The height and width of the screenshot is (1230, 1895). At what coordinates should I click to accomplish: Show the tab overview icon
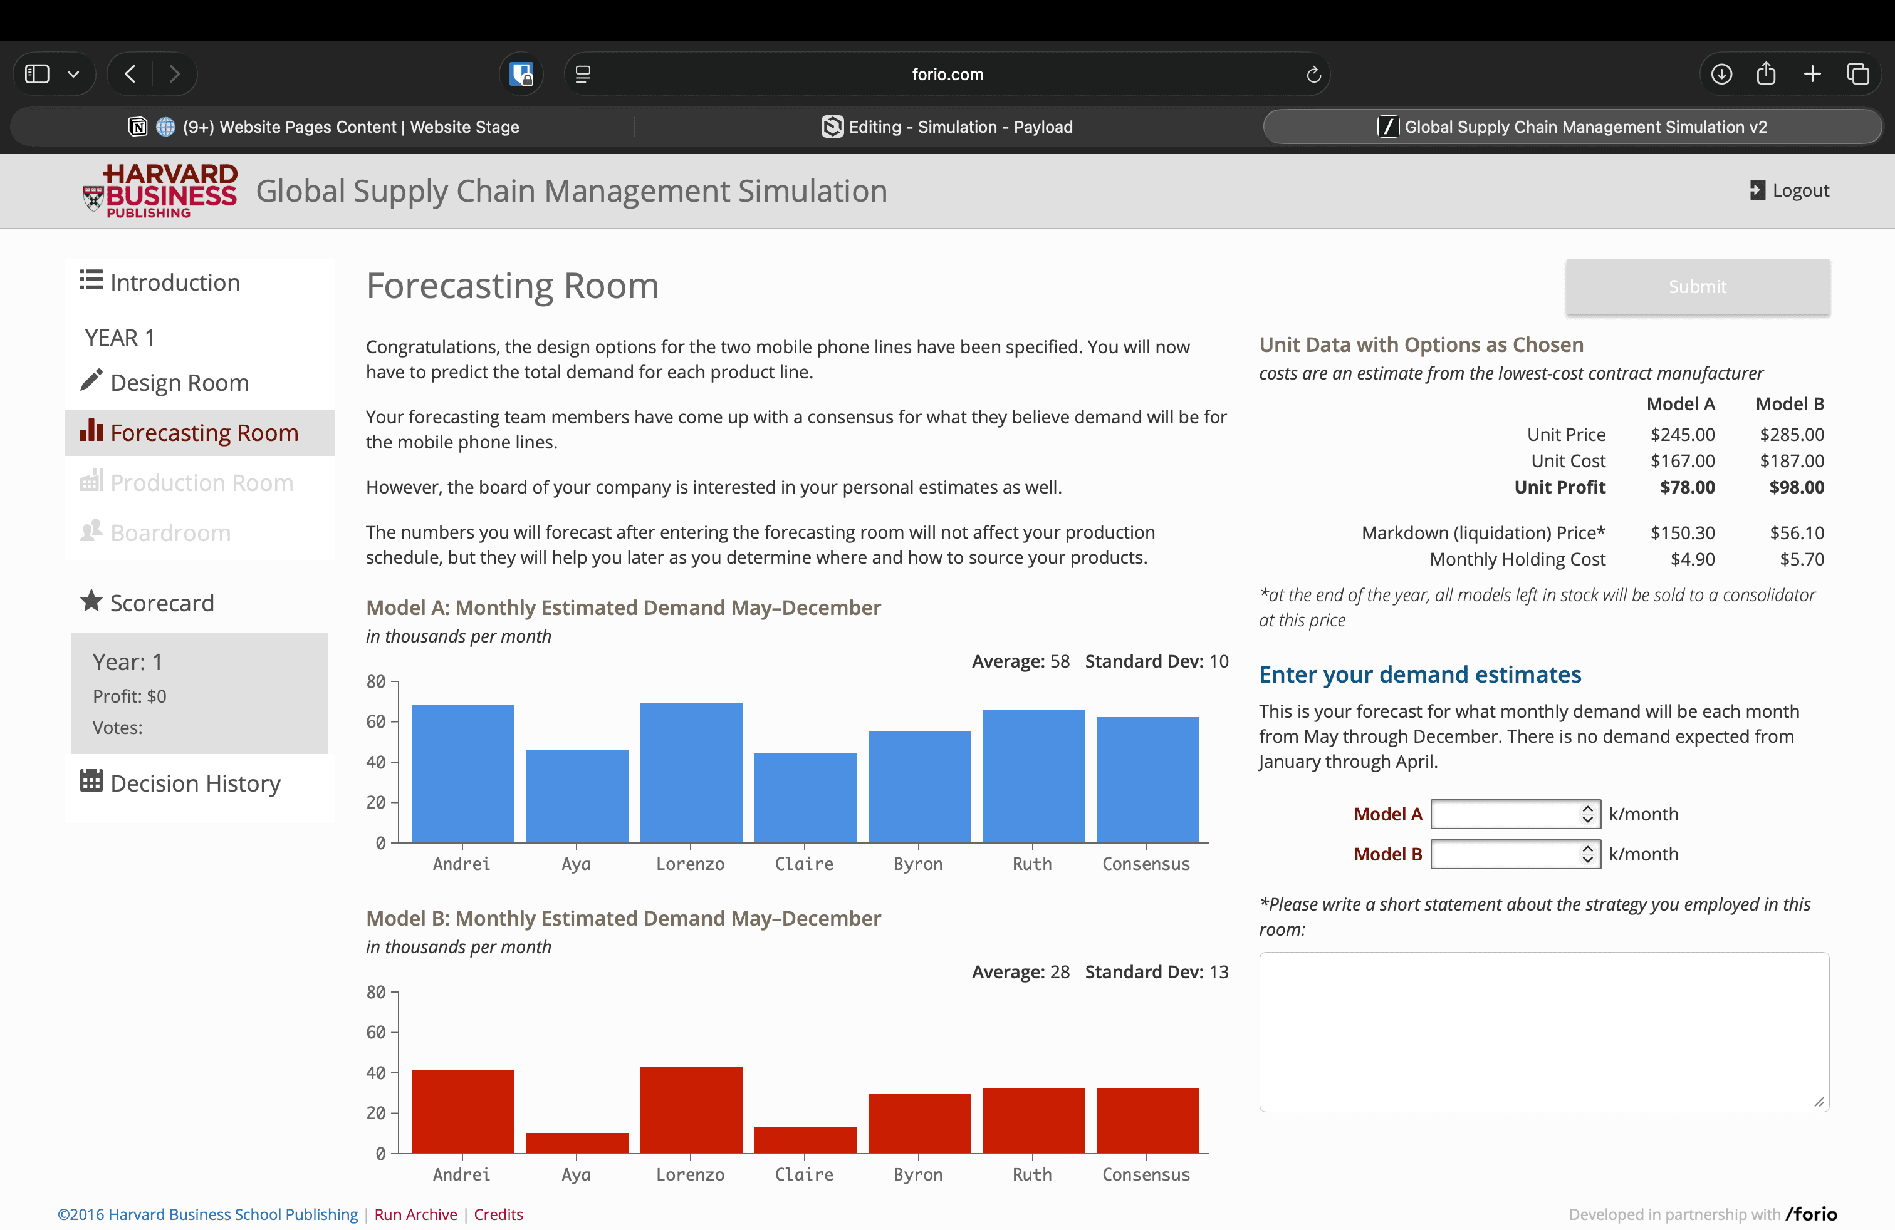[x=1857, y=74]
